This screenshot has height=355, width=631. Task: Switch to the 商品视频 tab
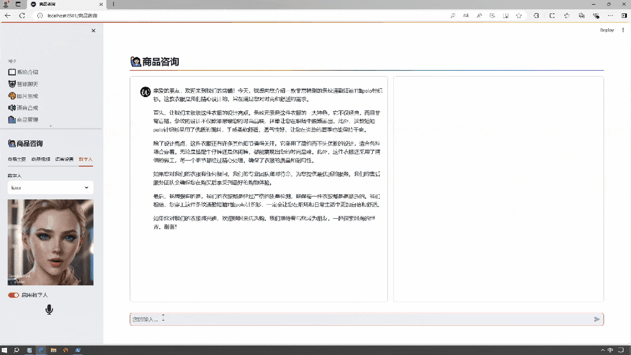(40, 159)
